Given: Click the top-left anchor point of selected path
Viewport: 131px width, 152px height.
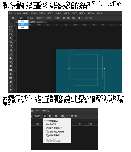Looking at the screenshot, I should 68,68.
